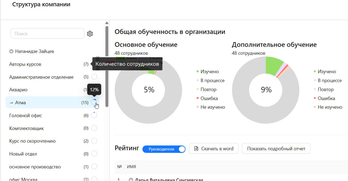Click the avatar icon beside Дарья Витальевна Сингаевская

click(131, 179)
